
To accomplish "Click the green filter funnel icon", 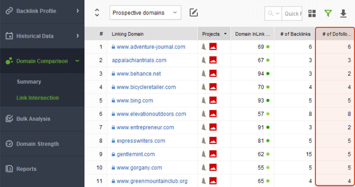I will tap(328, 13).
